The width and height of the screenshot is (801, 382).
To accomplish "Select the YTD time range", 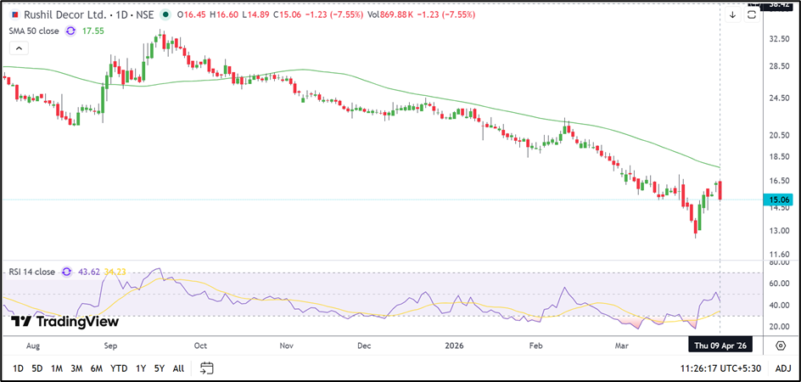I will [119, 368].
